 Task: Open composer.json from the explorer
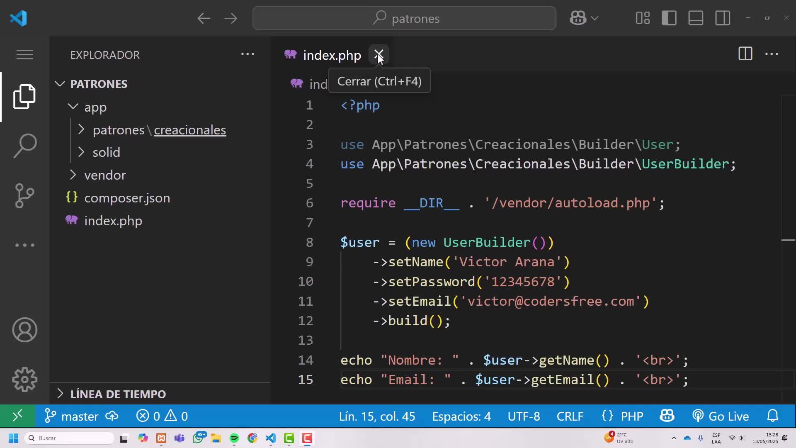[127, 198]
